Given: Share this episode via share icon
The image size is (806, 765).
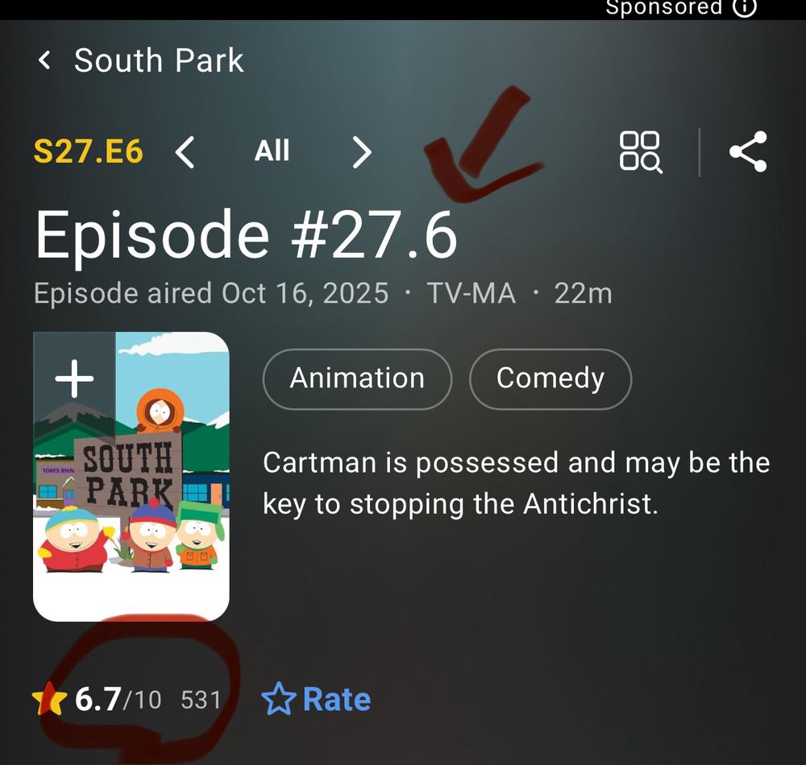Looking at the screenshot, I should 749,151.
